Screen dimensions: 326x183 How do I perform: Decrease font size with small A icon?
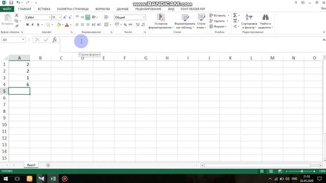click(70, 17)
